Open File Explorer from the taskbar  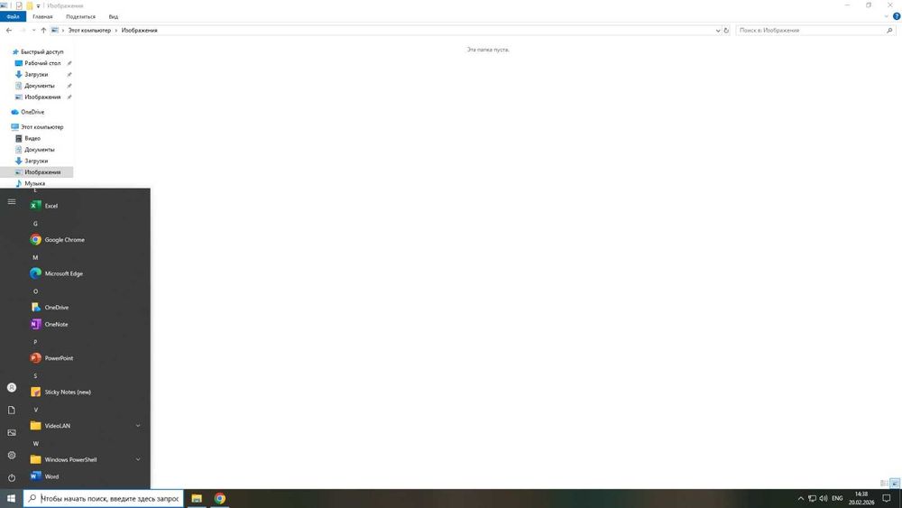(x=197, y=499)
